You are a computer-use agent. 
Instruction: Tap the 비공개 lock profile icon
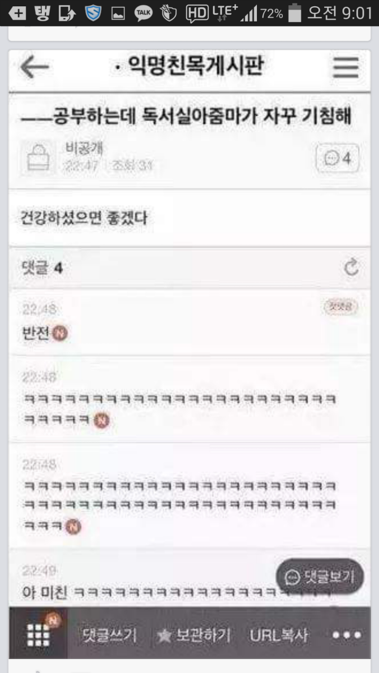tap(38, 158)
